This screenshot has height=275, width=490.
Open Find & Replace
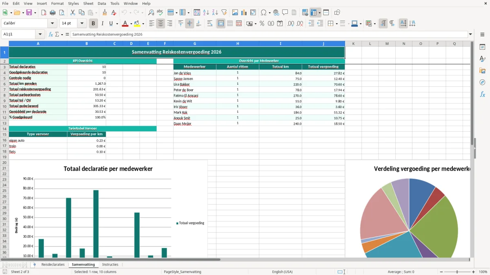click(x=151, y=13)
